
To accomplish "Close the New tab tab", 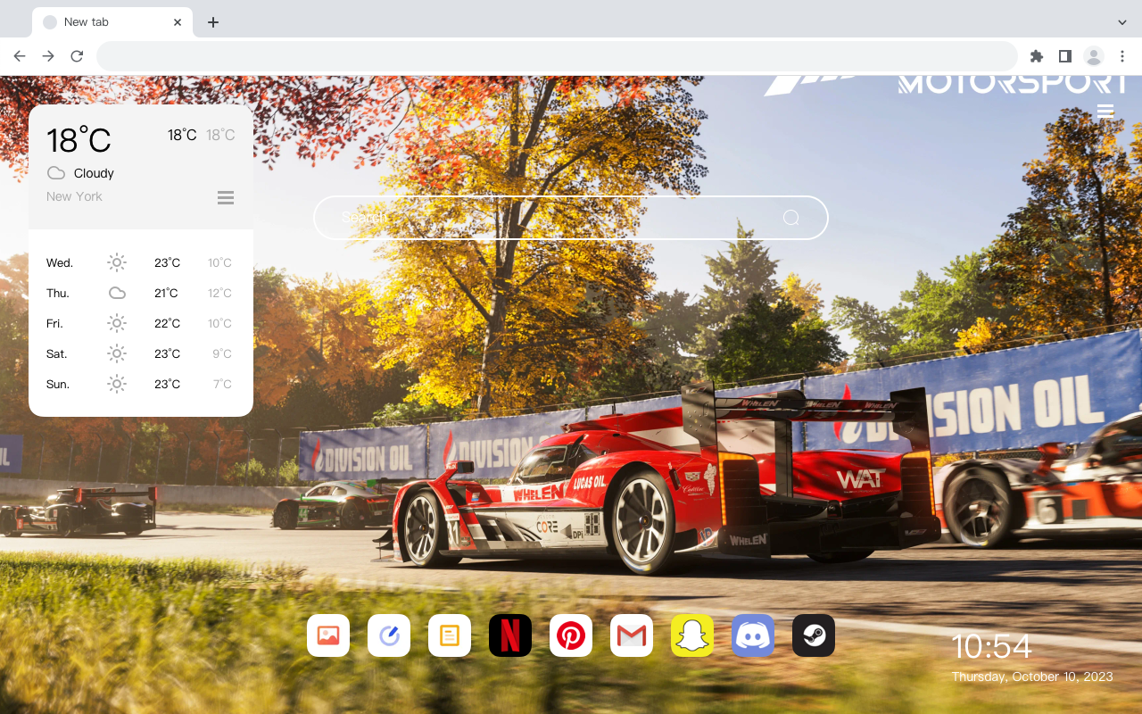I will coord(178,22).
